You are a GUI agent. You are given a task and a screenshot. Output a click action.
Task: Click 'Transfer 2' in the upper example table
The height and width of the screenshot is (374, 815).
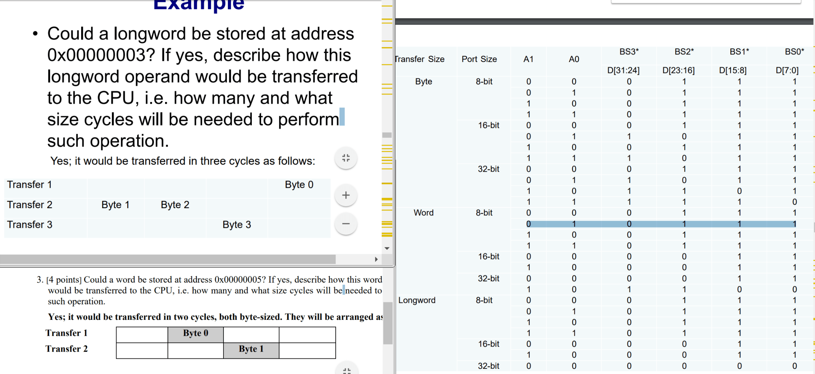(30, 205)
